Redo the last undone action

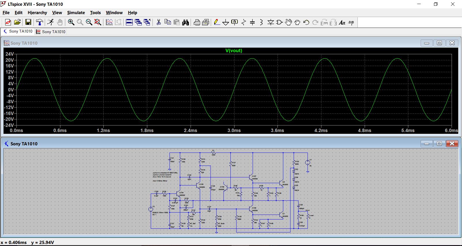315,22
